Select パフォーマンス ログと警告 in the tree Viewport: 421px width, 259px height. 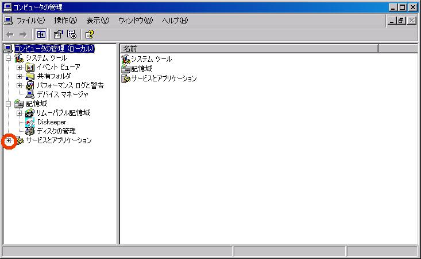point(70,85)
